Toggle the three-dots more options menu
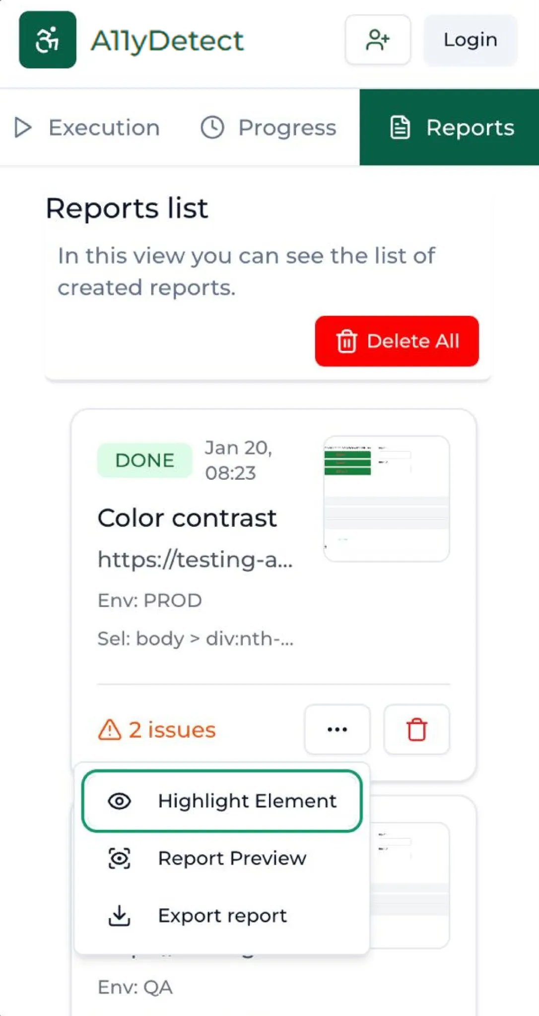This screenshot has height=1016, width=539. click(337, 729)
